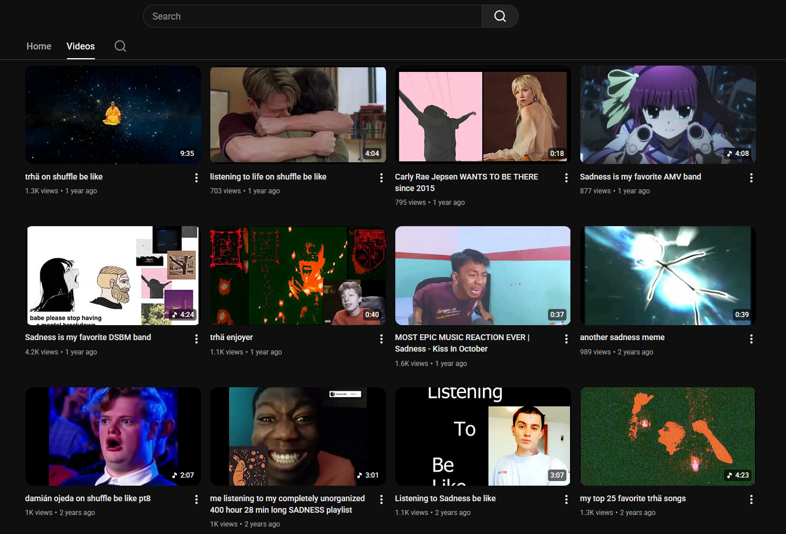Open options menu for Carly Rae Jepsen video
The width and height of the screenshot is (786, 534).
[x=566, y=178]
